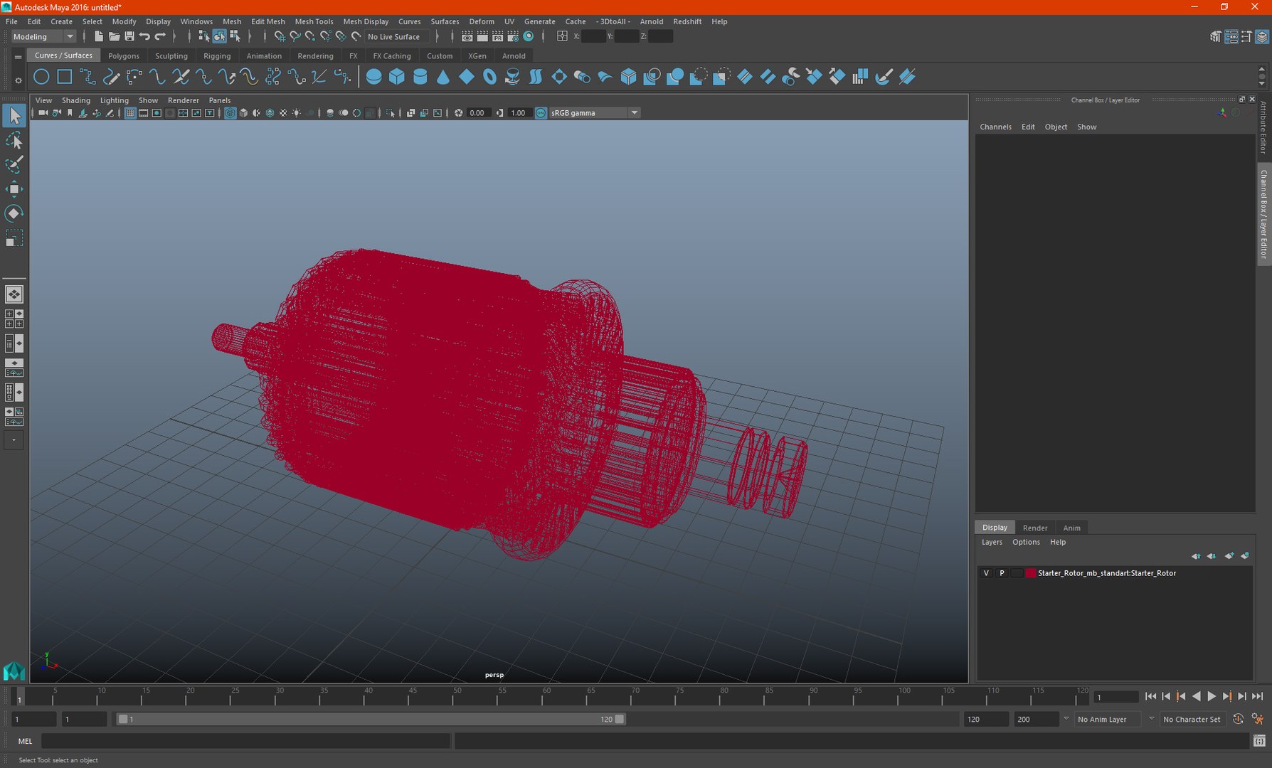The image size is (1272, 768).
Task: Activate the Pencil Curve tool
Action: 111,77
